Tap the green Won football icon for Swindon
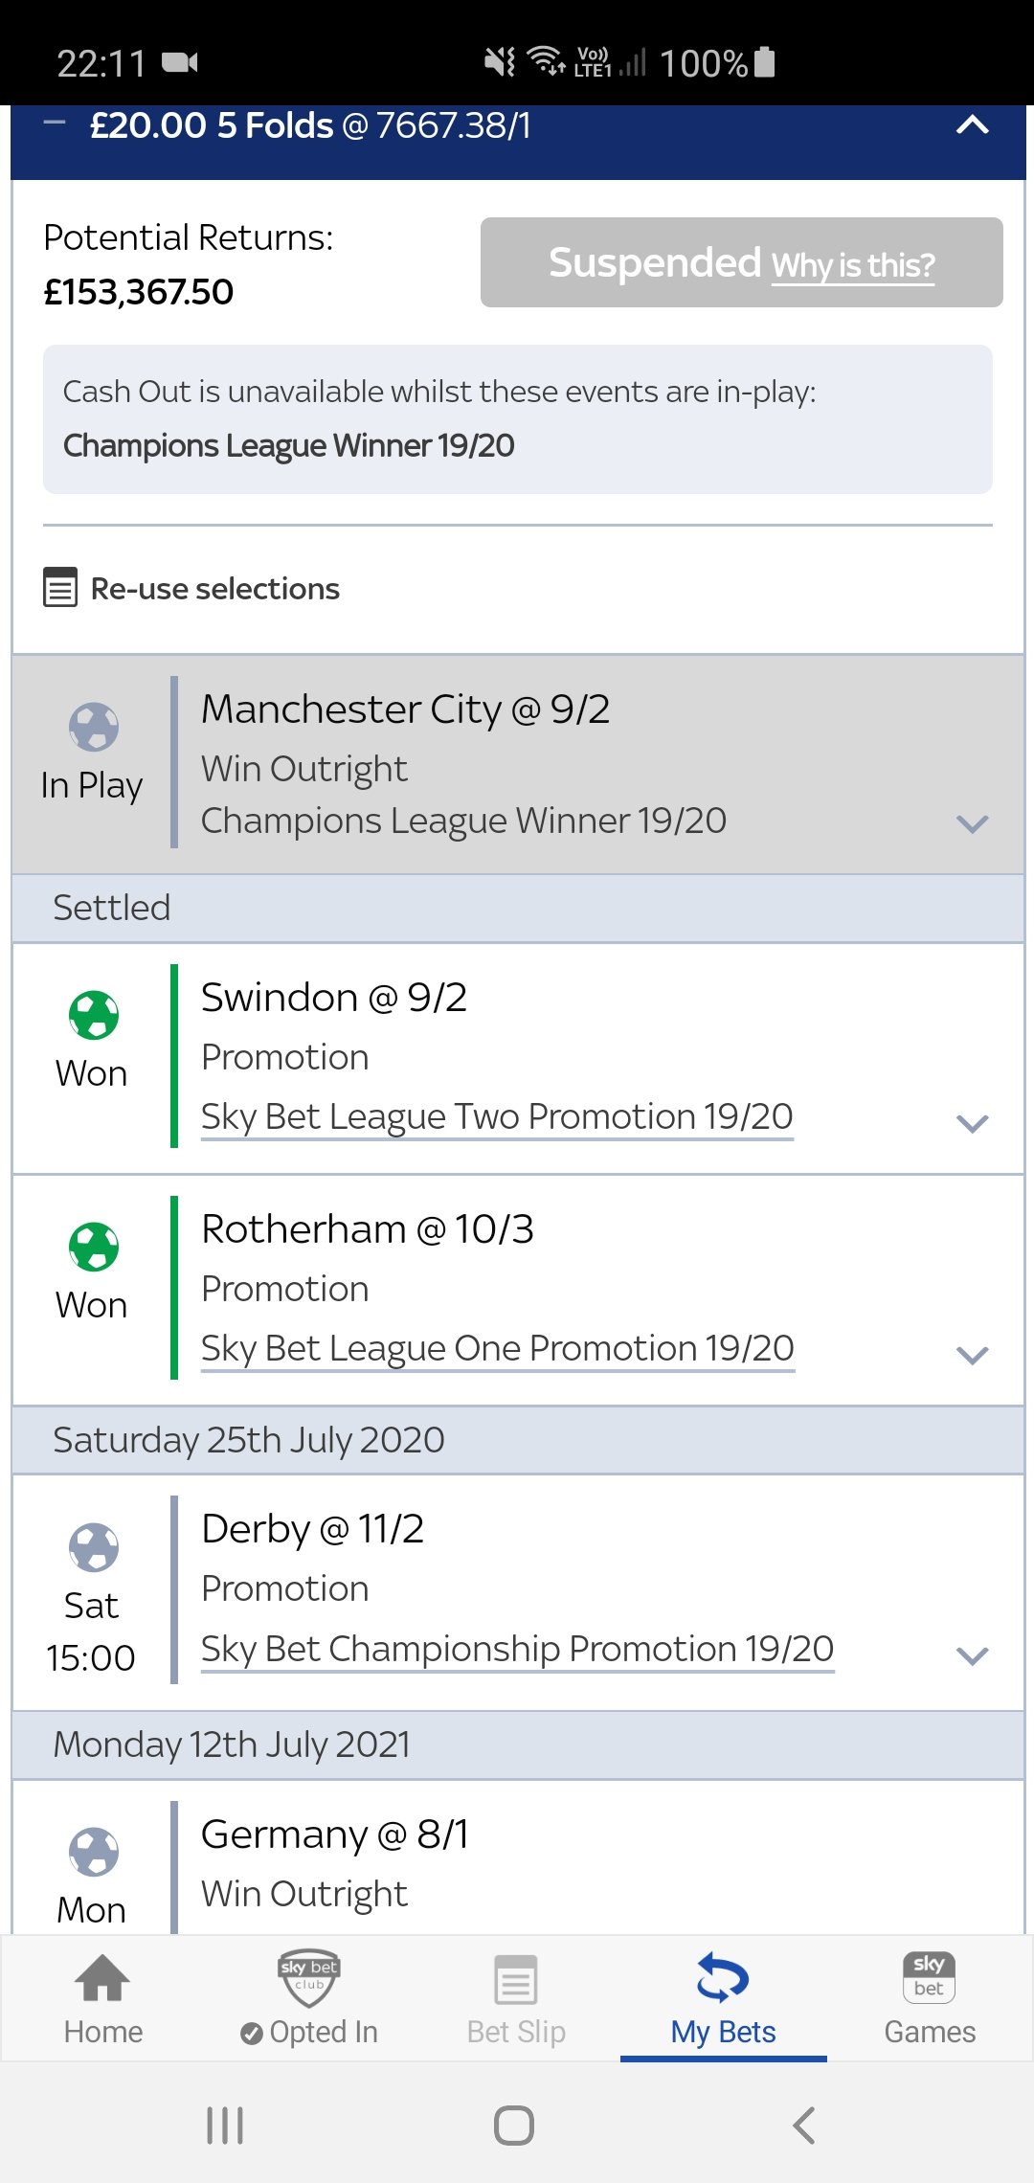The width and height of the screenshot is (1034, 2183). [94, 1015]
